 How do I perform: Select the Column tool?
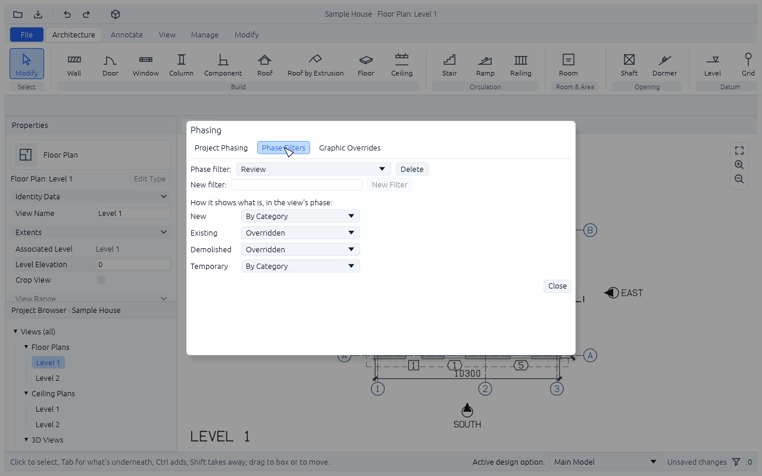point(182,65)
